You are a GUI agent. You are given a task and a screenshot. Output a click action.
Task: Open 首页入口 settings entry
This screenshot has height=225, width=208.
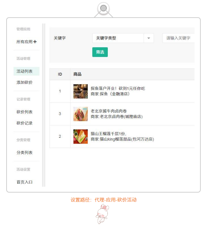click(25, 182)
